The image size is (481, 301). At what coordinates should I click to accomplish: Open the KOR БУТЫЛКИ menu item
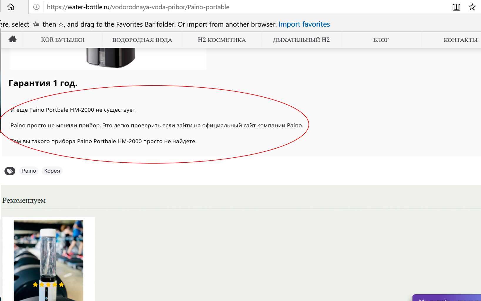point(63,40)
